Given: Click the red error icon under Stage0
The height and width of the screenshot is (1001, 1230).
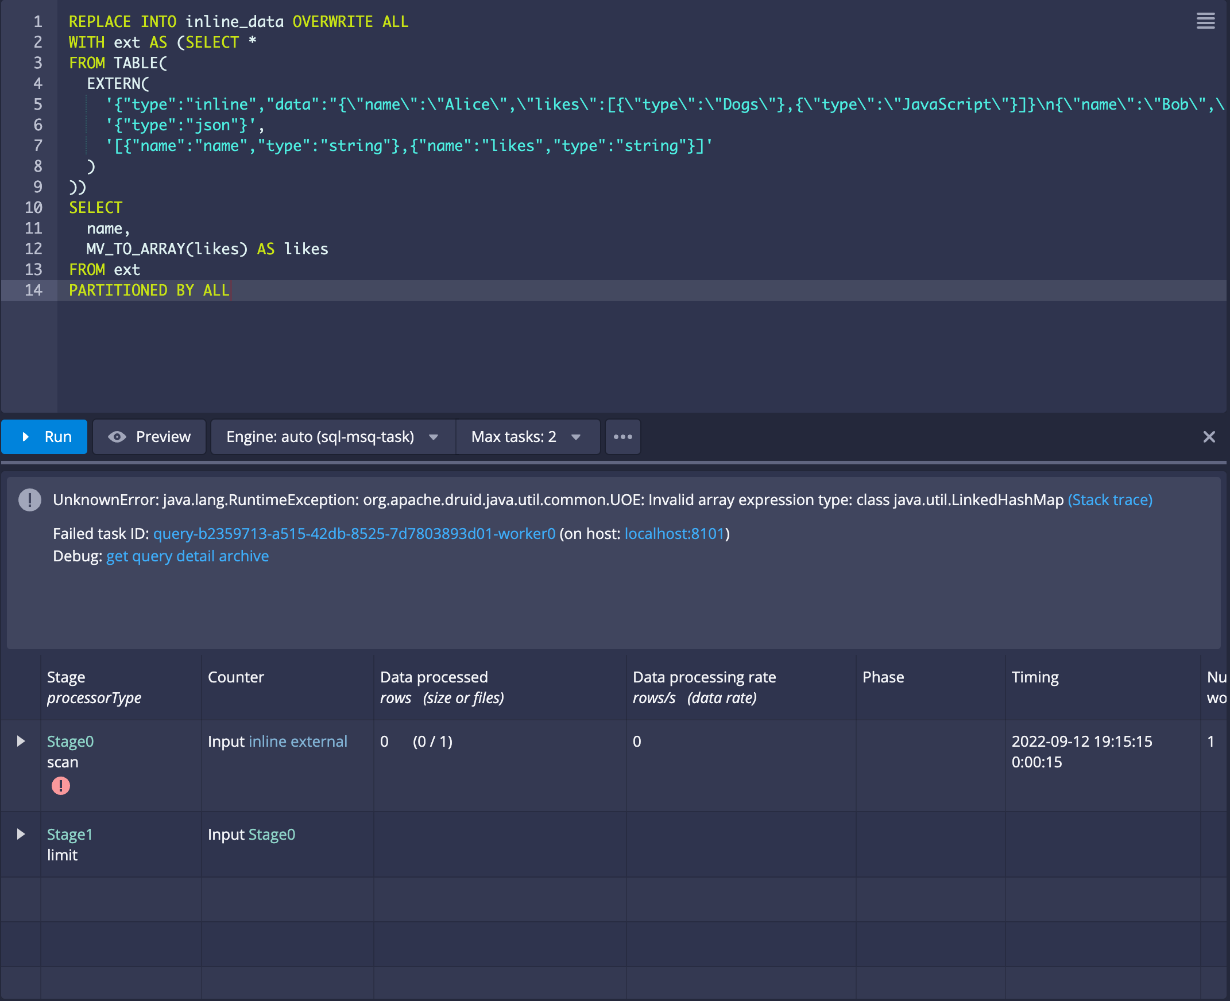Looking at the screenshot, I should pyautogui.click(x=60, y=785).
